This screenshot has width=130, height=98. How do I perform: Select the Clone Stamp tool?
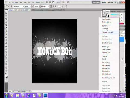coord(6,37)
